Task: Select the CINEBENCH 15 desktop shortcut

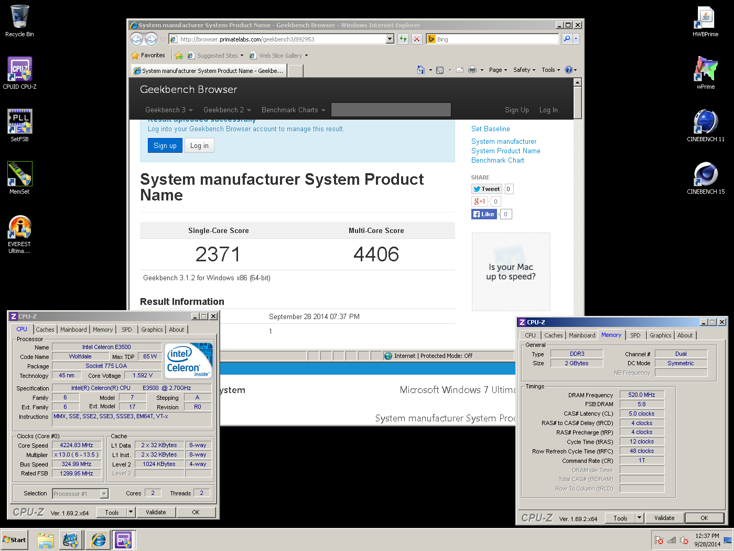Action: point(706,178)
